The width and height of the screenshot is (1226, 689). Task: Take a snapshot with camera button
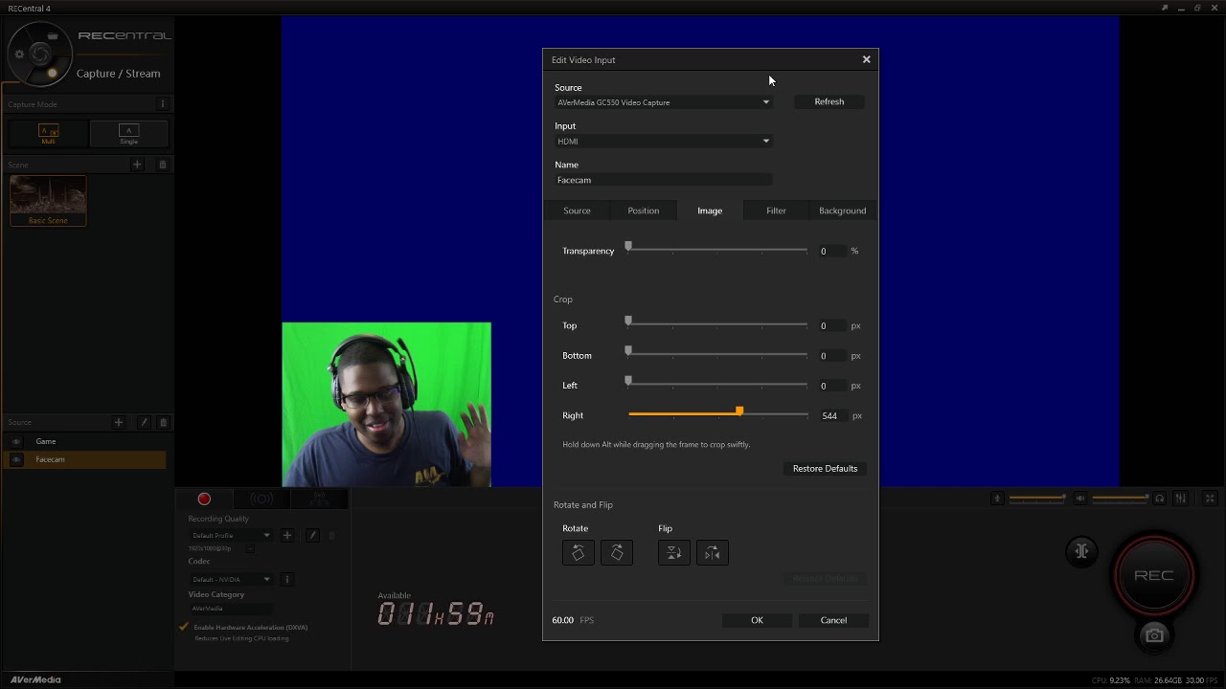coord(1154,635)
